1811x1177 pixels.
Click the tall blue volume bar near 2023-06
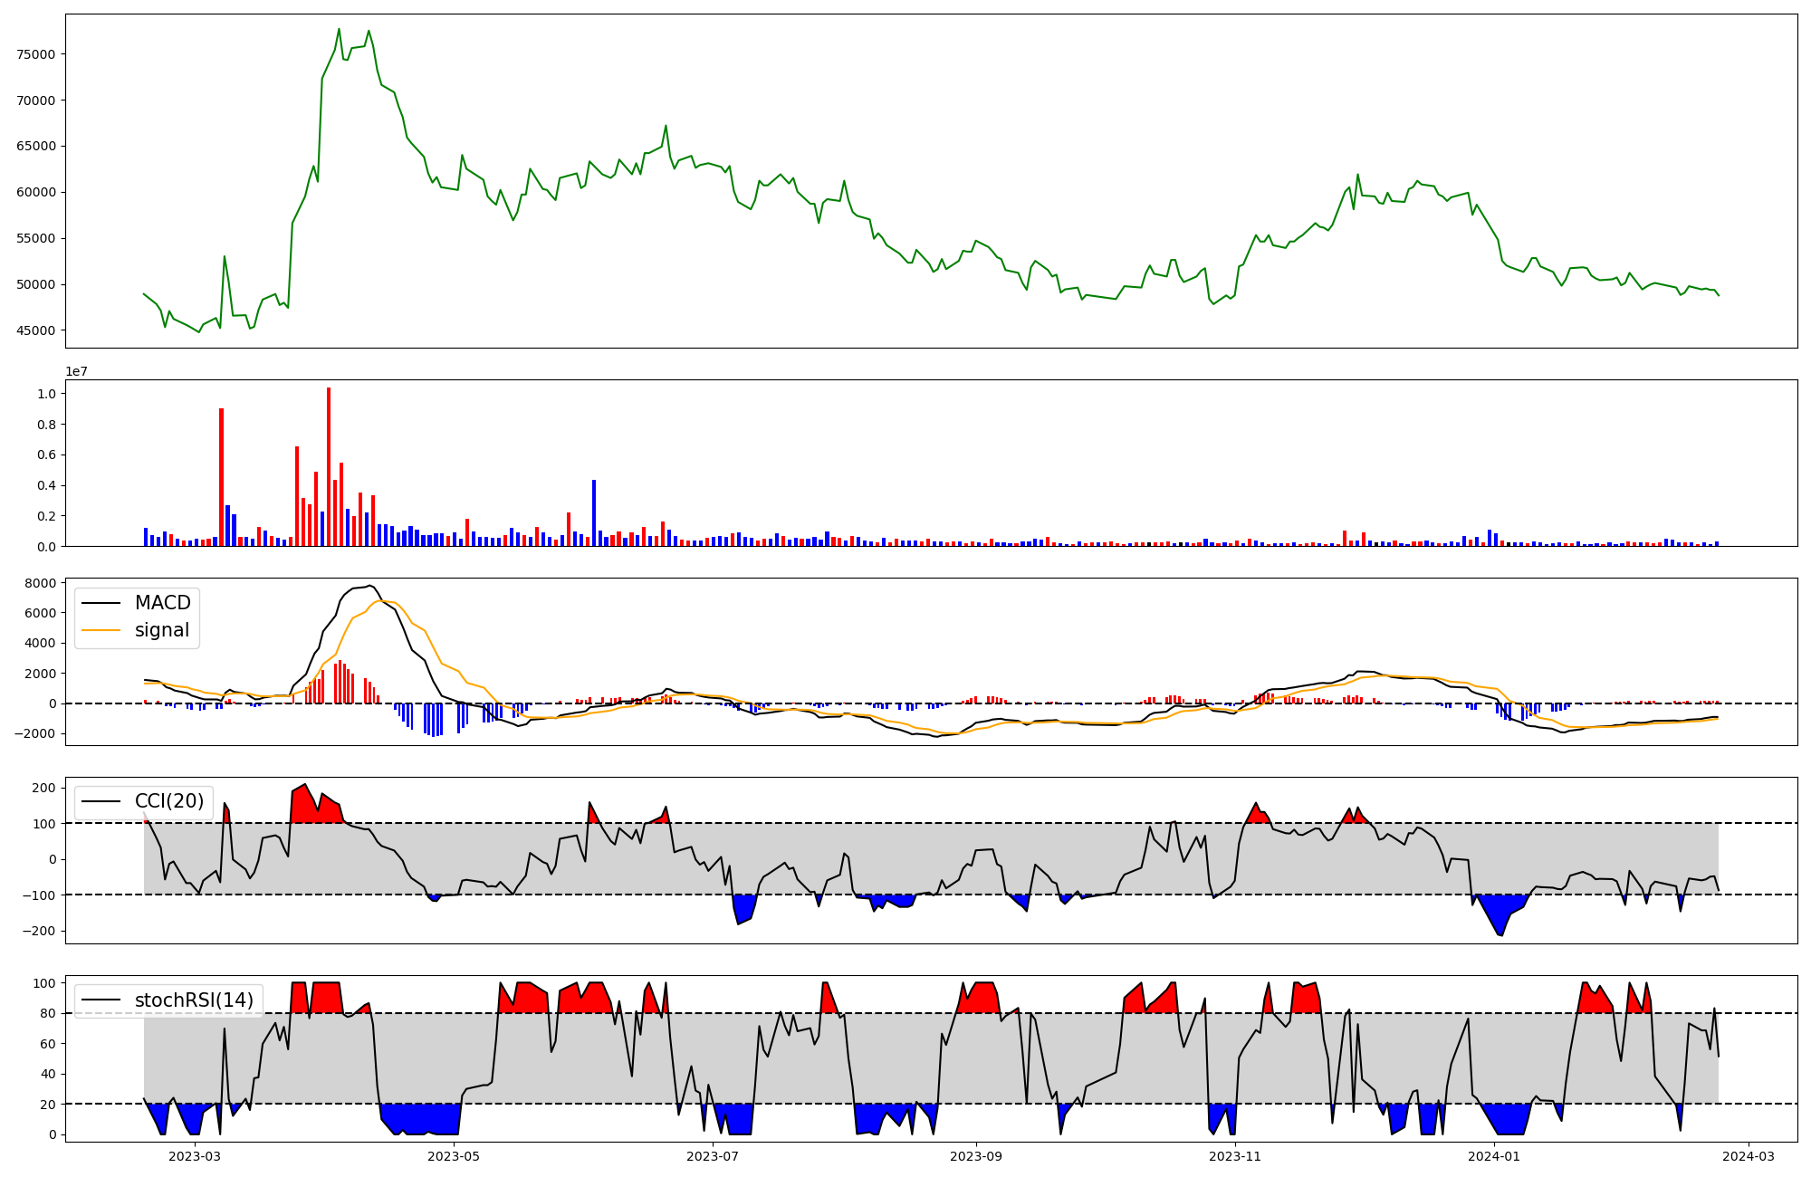[594, 512]
